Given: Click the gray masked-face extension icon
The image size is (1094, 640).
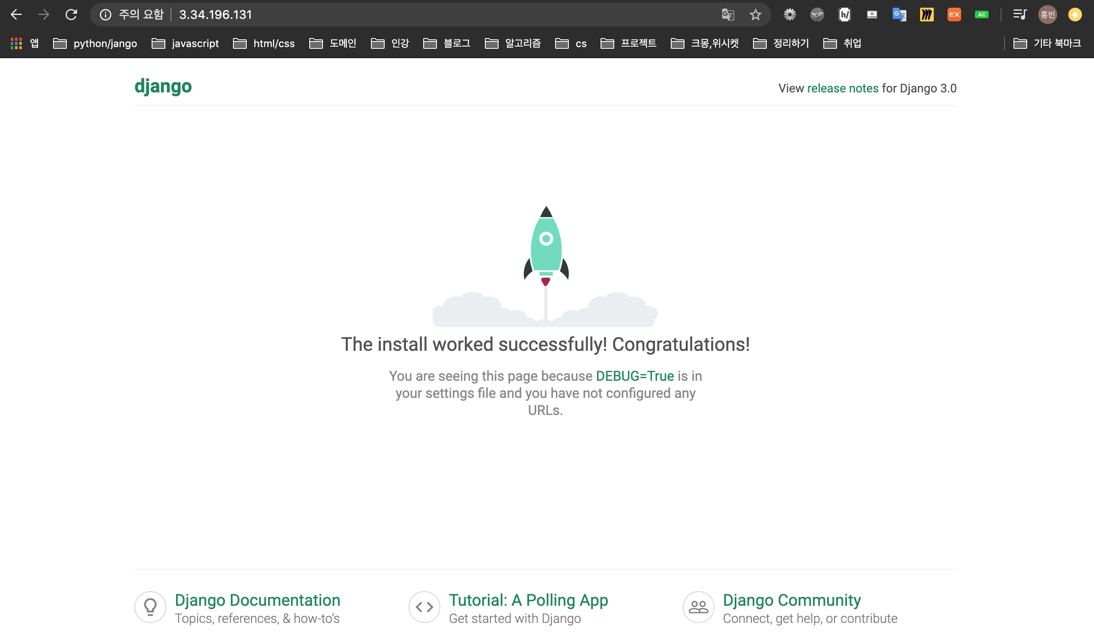Looking at the screenshot, I should point(817,15).
